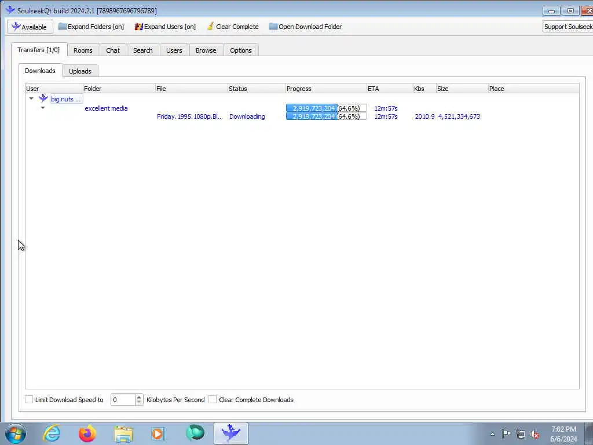The image size is (593, 445).
Task: Collapse the excellent media folder row
Action: tap(43, 108)
